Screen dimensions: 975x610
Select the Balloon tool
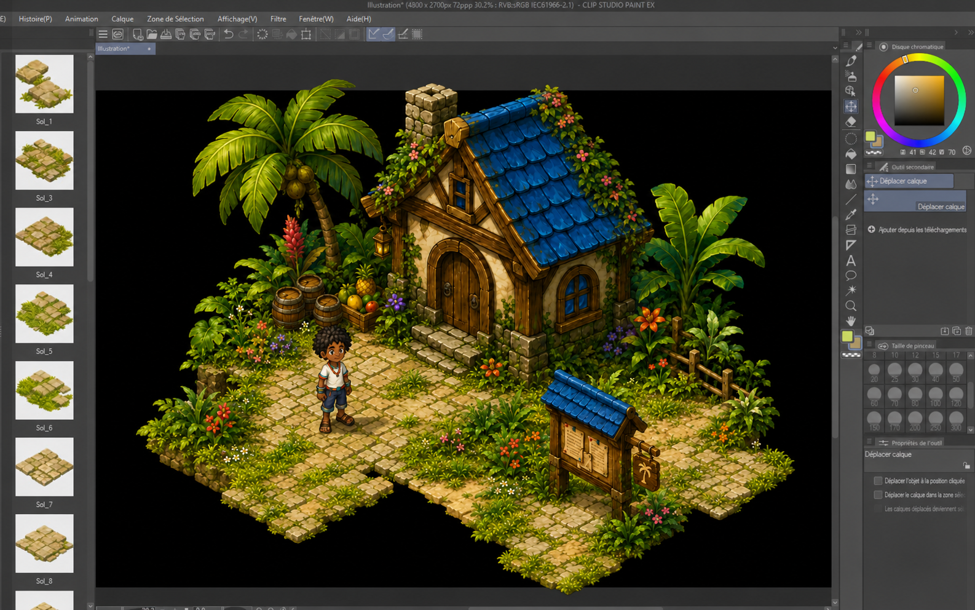click(x=851, y=275)
